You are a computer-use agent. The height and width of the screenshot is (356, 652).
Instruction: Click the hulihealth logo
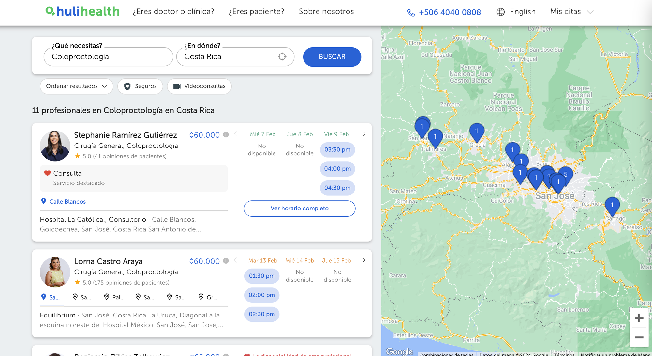click(x=82, y=11)
